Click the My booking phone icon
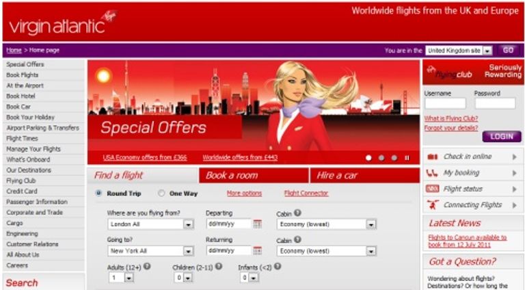 tap(432, 173)
